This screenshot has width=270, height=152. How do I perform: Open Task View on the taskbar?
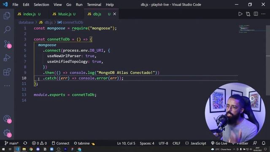point(10,149)
